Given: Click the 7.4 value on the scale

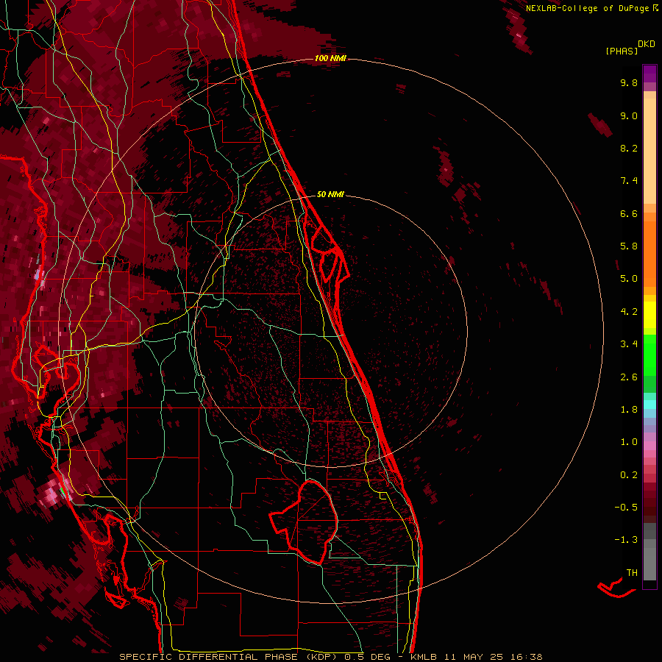Looking at the screenshot, I should pyautogui.click(x=629, y=181).
